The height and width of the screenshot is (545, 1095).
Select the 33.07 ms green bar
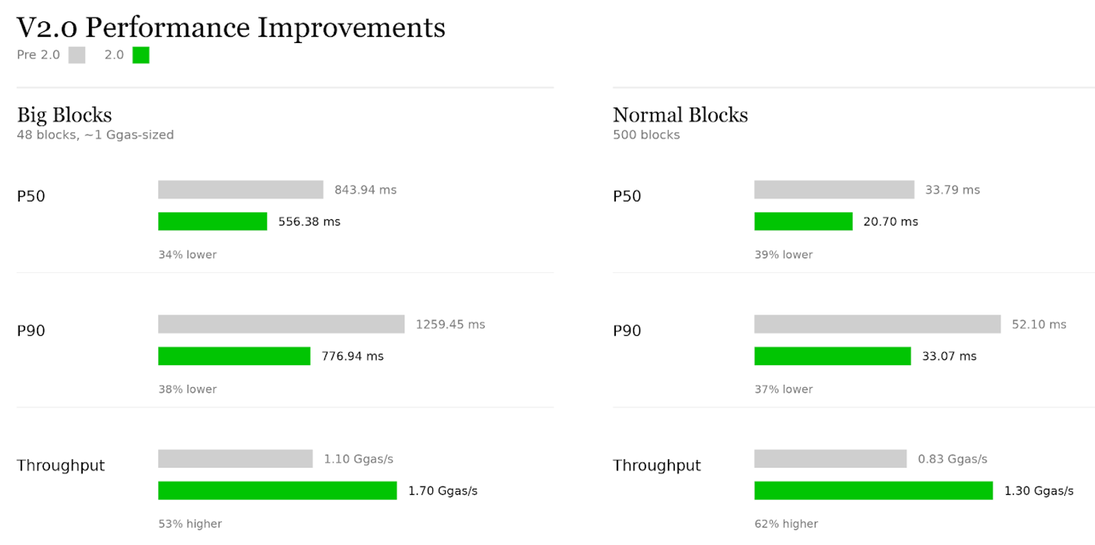[x=832, y=356]
